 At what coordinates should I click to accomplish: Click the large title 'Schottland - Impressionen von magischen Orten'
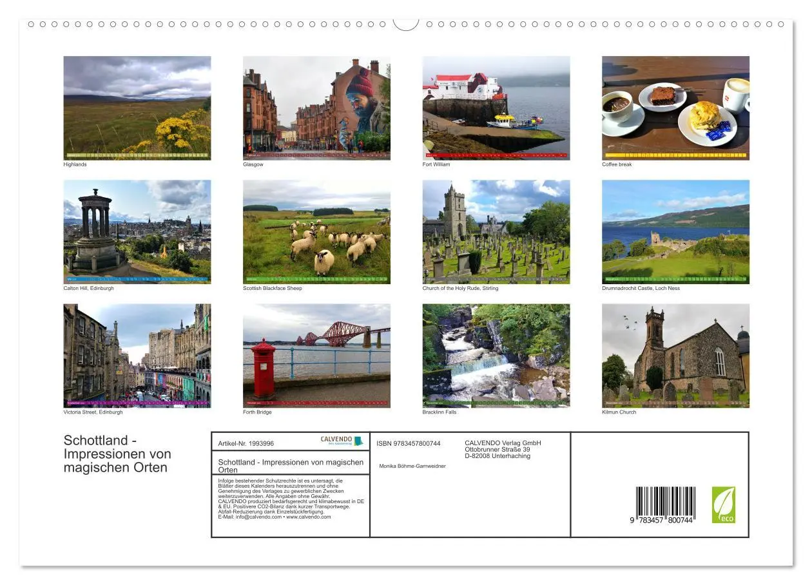coord(117,454)
